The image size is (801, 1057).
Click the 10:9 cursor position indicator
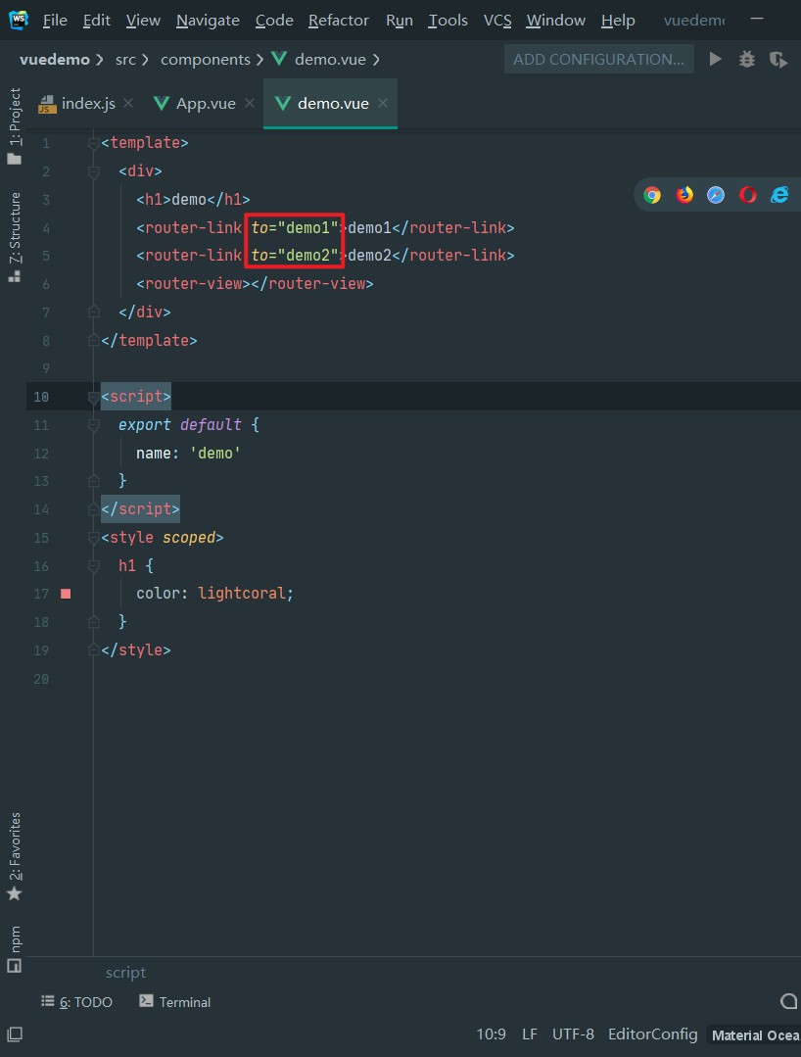(492, 1034)
